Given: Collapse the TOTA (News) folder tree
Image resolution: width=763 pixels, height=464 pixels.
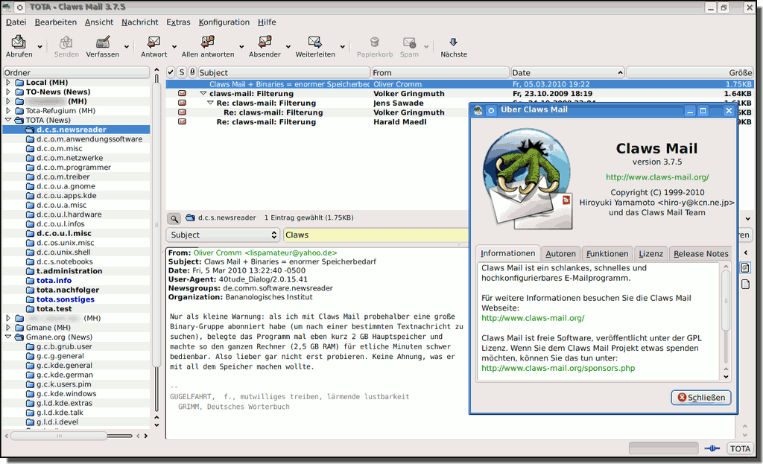Looking at the screenshot, I should coord(8,120).
